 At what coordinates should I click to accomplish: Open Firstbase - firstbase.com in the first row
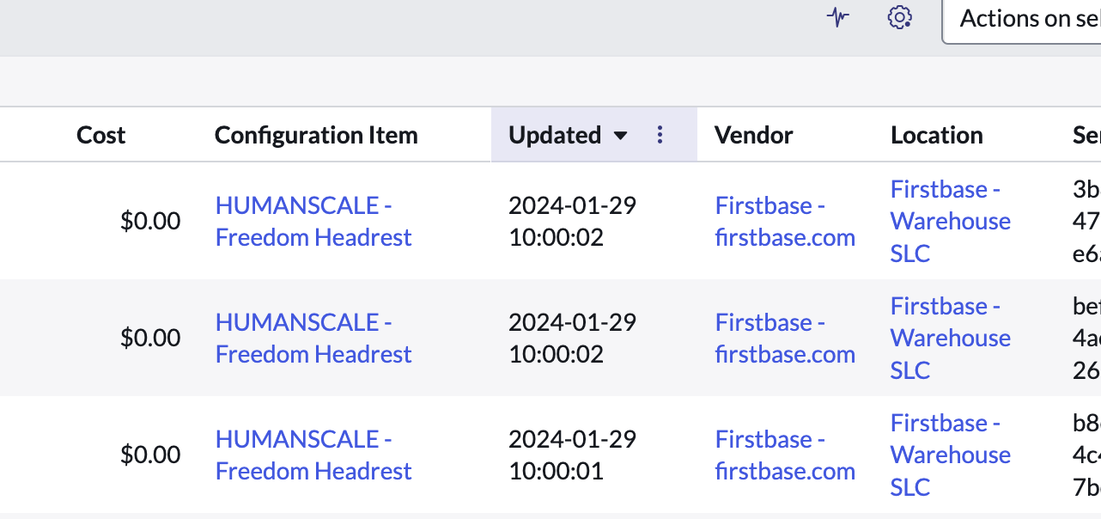785,221
